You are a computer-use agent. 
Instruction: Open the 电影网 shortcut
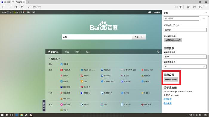(84, 104)
